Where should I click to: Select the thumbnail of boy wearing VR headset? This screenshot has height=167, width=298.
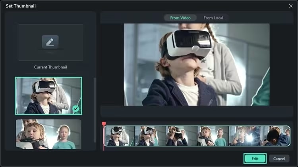point(48,96)
